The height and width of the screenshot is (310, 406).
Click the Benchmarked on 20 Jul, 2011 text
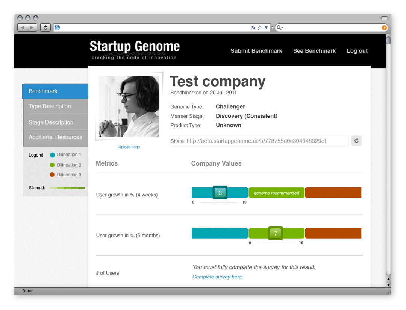pos(203,93)
